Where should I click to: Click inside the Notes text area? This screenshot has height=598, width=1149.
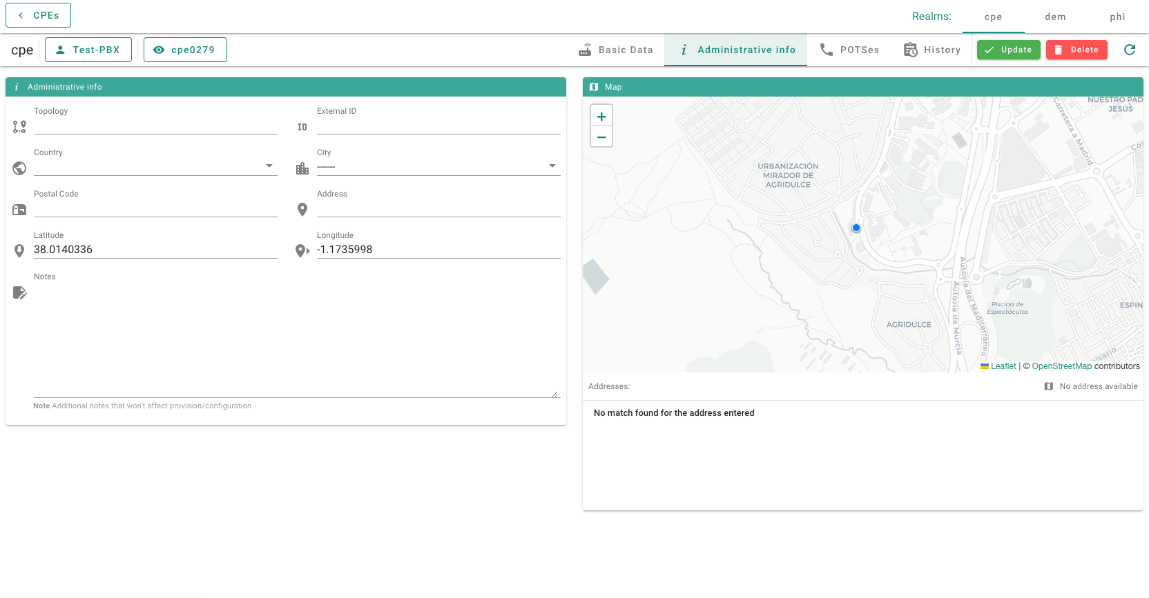pos(296,340)
